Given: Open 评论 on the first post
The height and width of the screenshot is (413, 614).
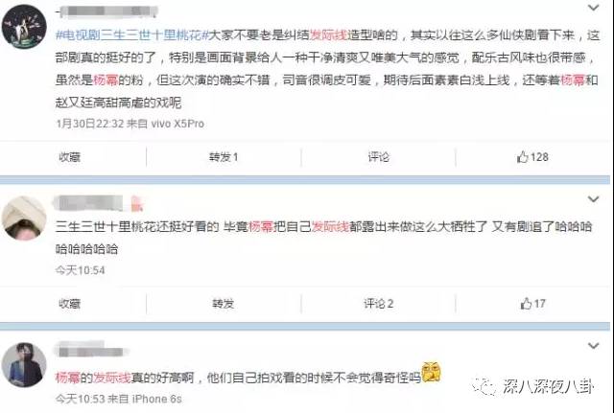Looking at the screenshot, I should pyautogui.click(x=378, y=157).
